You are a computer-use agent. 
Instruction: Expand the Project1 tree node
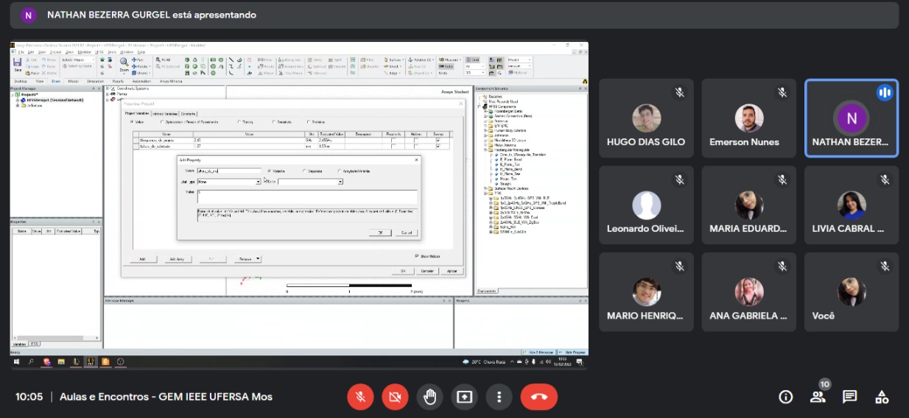tap(12, 94)
